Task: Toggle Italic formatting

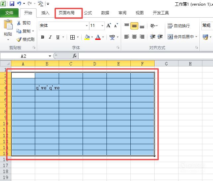Action: pos(50,37)
